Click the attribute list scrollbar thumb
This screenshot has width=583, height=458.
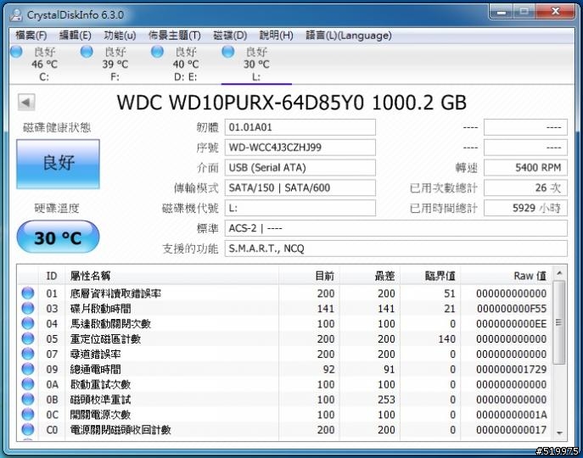click(x=559, y=322)
